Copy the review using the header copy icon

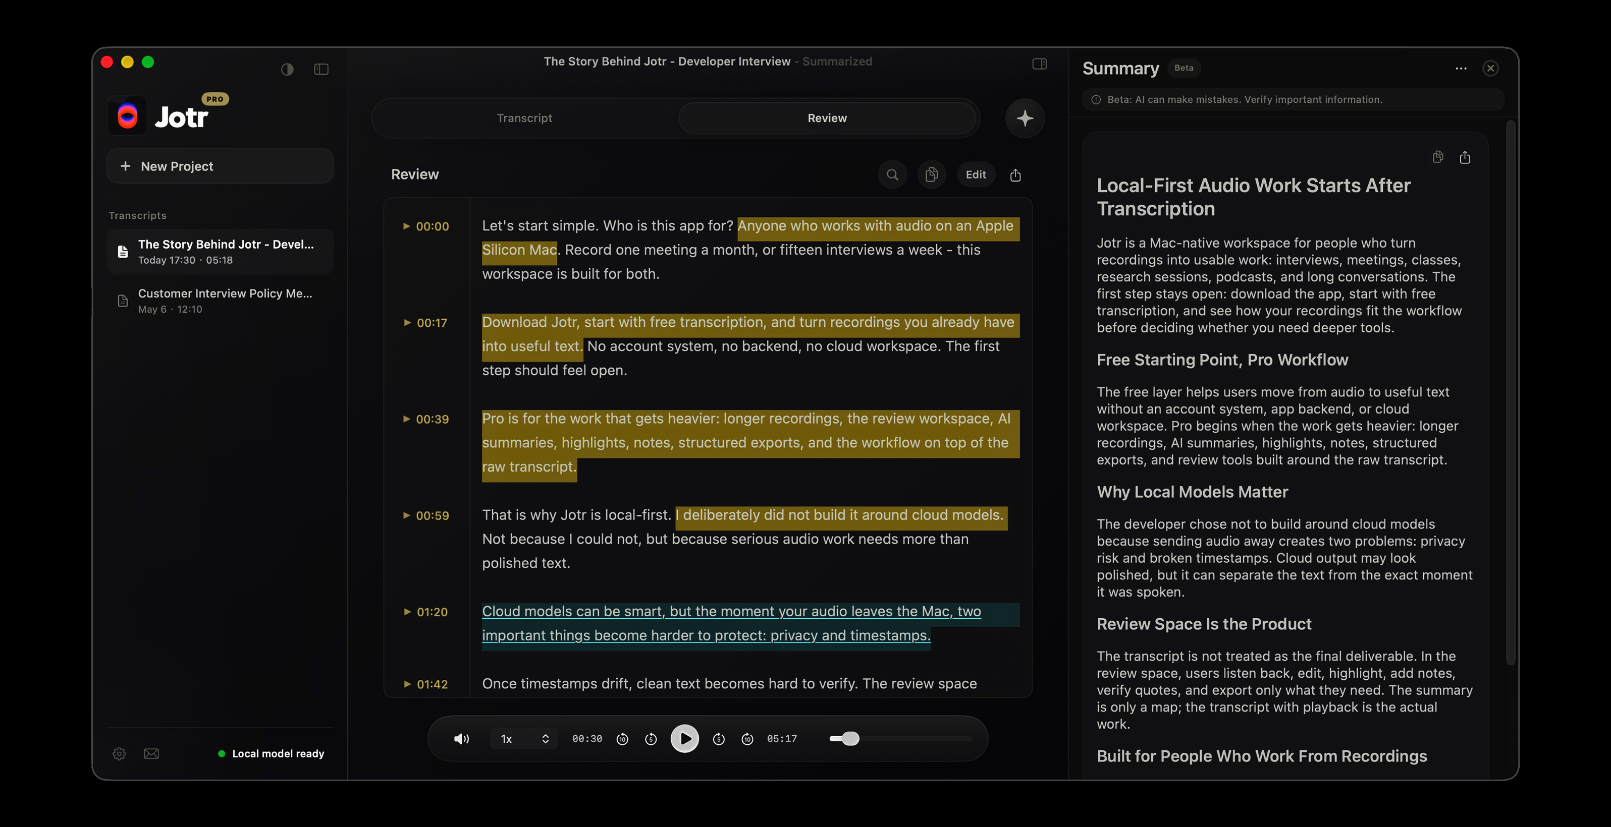coord(932,175)
